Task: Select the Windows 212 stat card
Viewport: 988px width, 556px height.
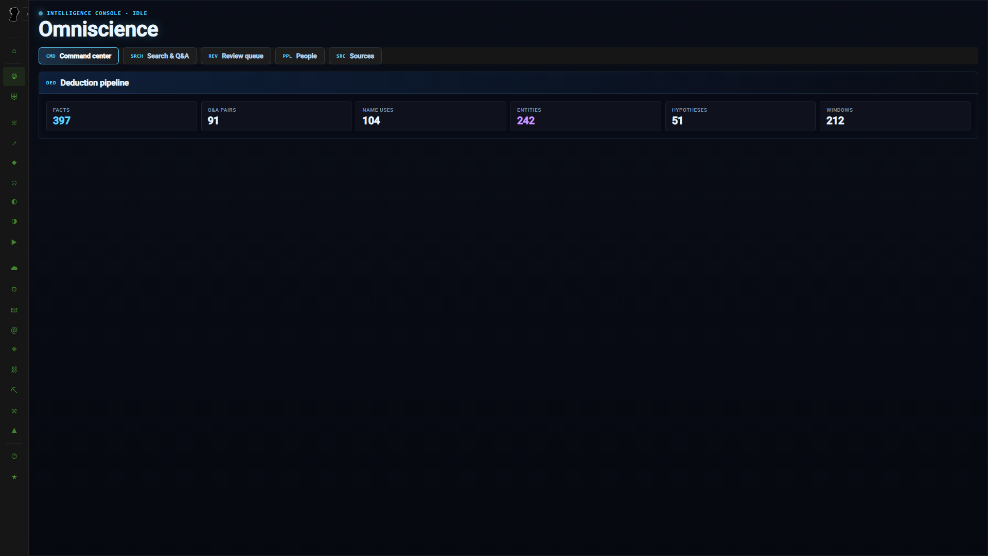Action: click(x=895, y=116)
